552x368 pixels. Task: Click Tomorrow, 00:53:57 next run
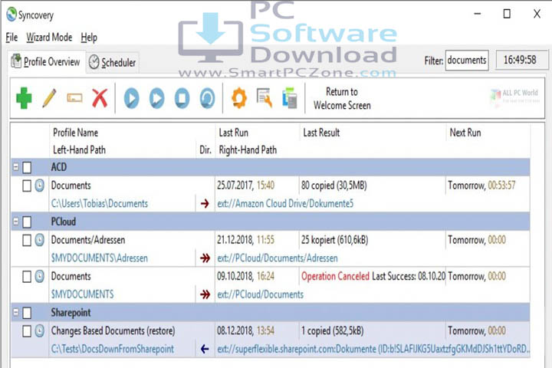[x=481, y=186]
